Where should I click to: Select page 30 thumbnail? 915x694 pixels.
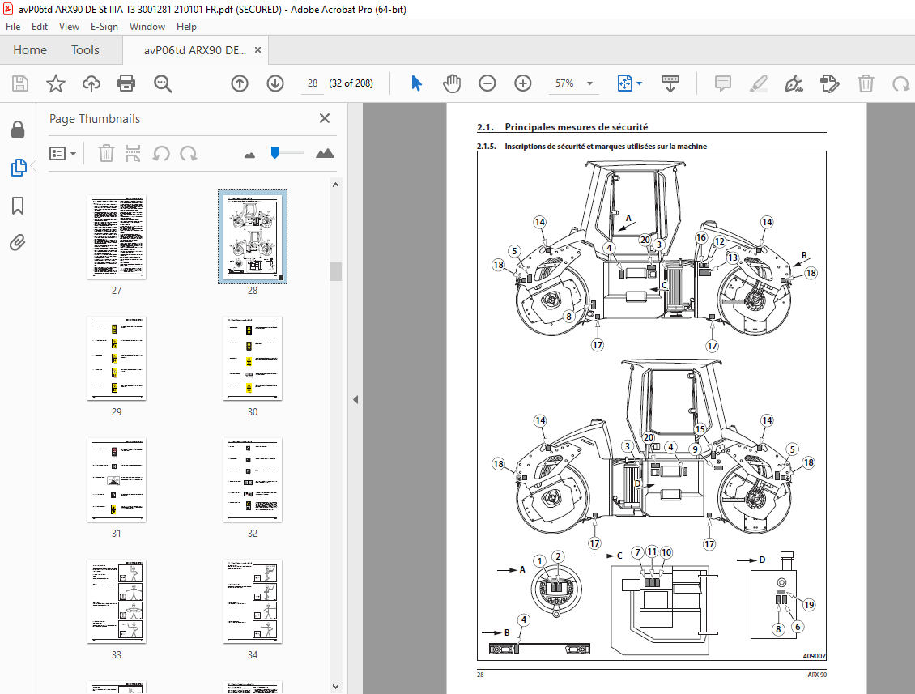click(x=253, y=359)
